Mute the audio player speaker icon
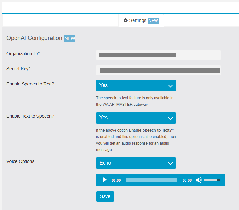 coord(198,180)
